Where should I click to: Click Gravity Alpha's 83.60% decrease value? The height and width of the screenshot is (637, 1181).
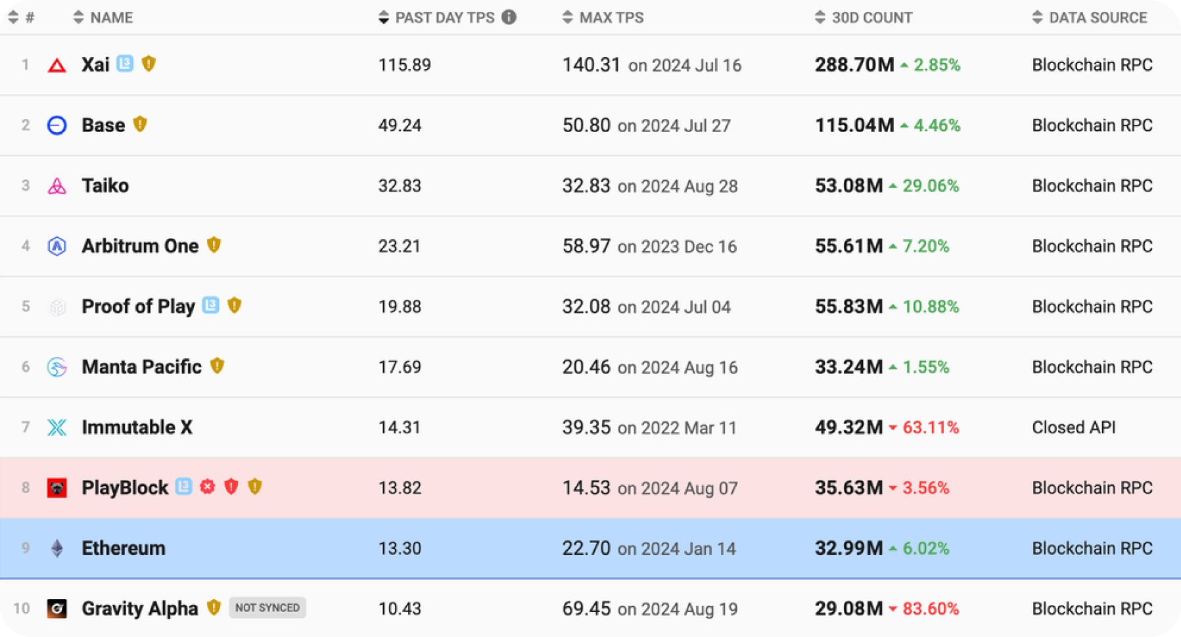(x=931, y=609)
